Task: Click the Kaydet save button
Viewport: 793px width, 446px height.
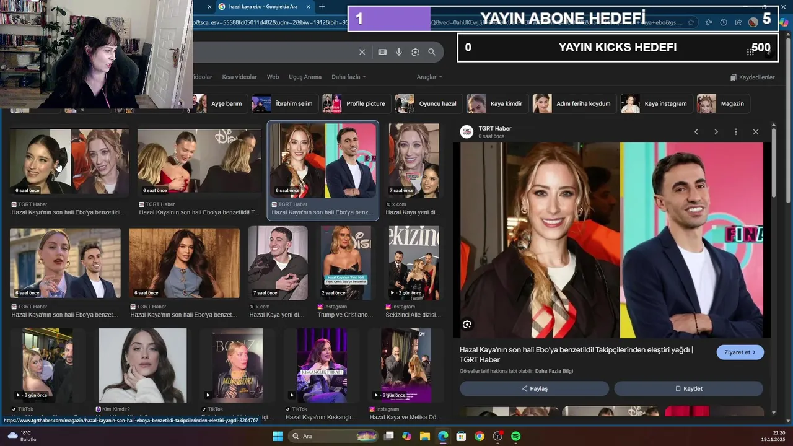Action: [x=688, y=388]
